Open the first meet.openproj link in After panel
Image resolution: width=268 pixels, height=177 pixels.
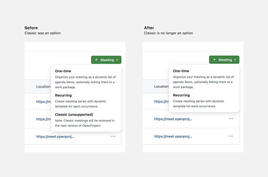[x=161, y=101]
